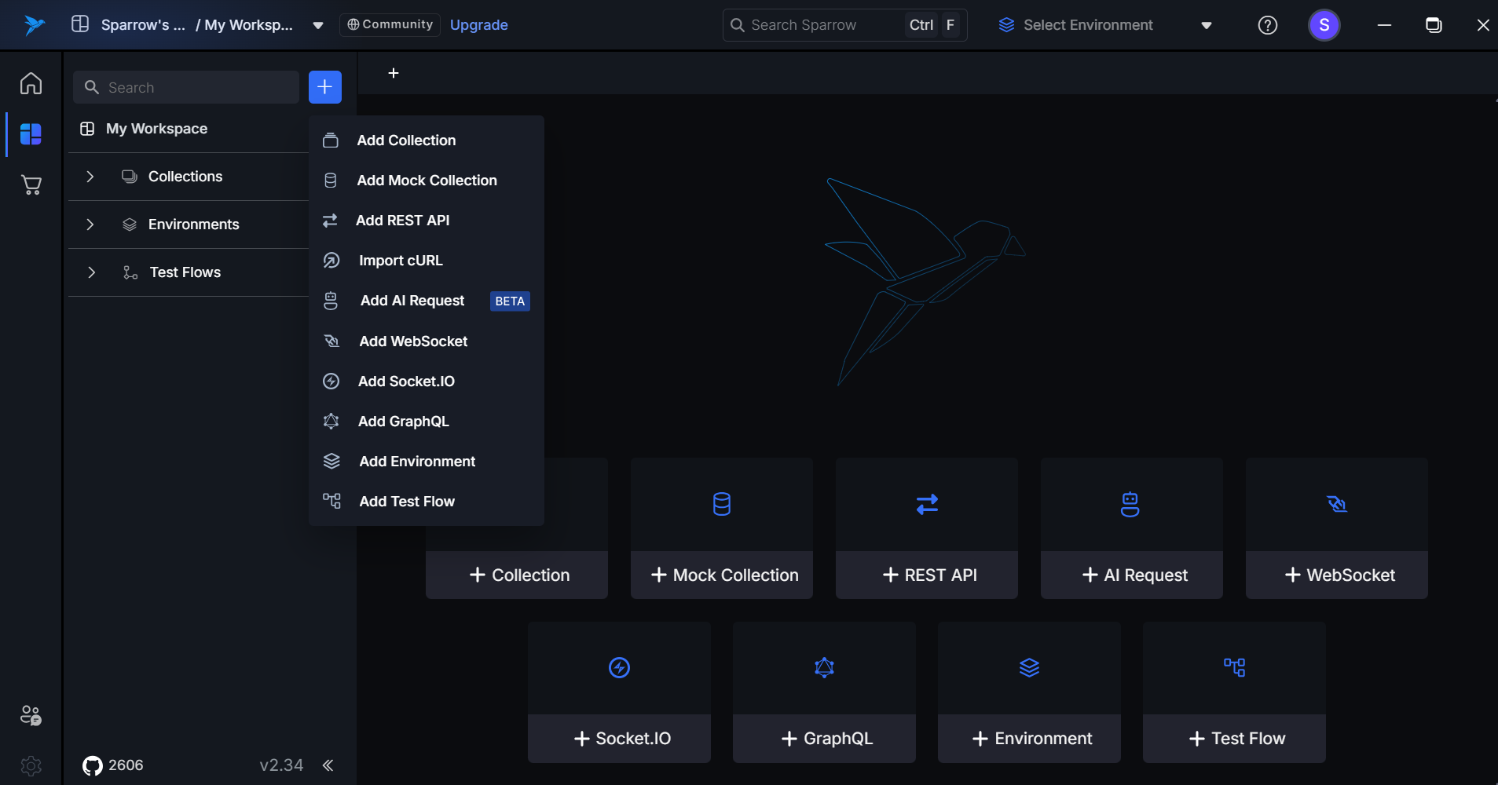
Task: Choose Add Mock Collection from menu
Action: 427,181
